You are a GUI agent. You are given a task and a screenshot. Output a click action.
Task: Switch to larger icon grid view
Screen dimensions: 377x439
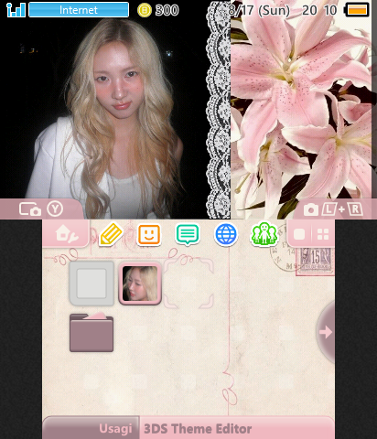pos(299,234)
